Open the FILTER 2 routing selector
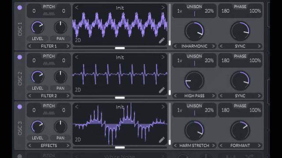 point(49,96)
